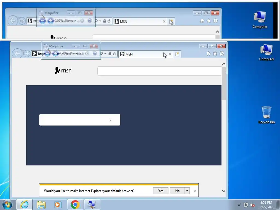
Task: Click the refresh icon in the address bar
Action: coord(114,54)
